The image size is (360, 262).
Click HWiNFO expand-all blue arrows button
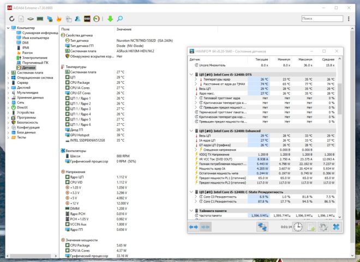(194, 227)
